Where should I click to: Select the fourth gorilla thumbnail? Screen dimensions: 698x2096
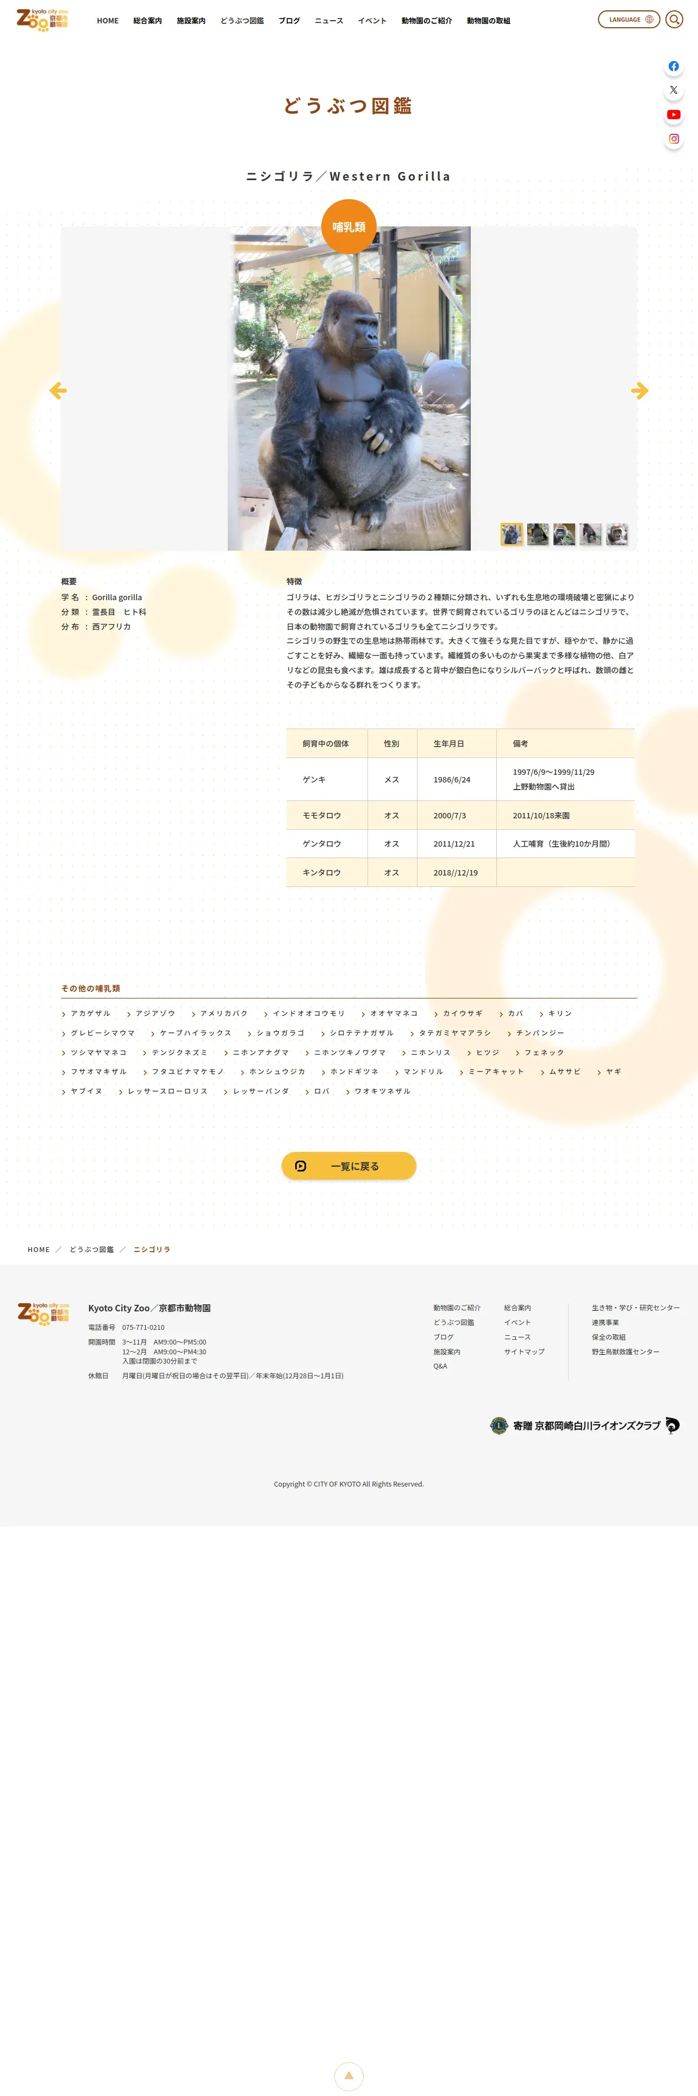[x=591, y=534]
